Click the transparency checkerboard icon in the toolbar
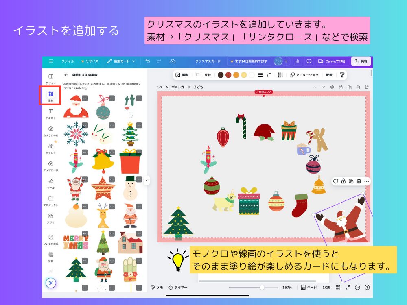This screenshot has width=407, height=305. coord(280,75)
